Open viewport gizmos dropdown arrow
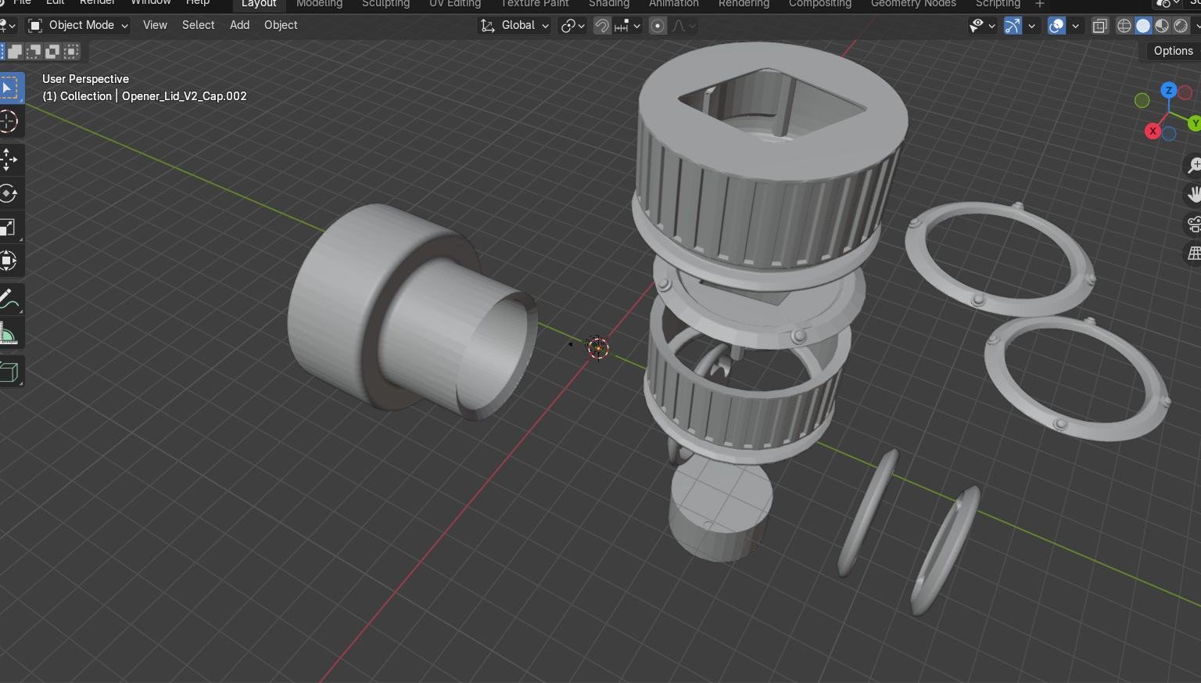The width and height of the screenshot is (1201, 683). [x=1031, y=26]
